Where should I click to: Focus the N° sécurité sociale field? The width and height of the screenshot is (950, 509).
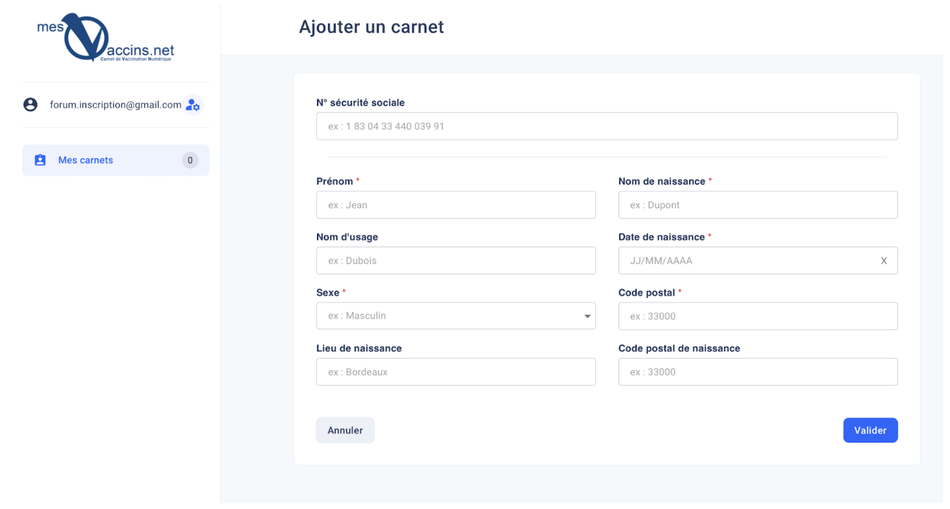click(x=607, y=126)
